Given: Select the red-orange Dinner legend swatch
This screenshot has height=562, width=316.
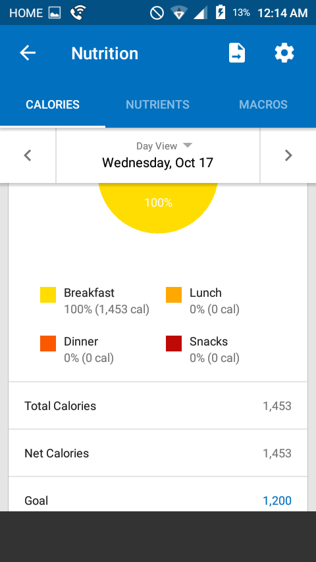Looking at the screenshot, I should [x=48, y=344].
